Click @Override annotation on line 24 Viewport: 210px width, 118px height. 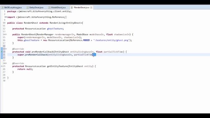tap(18, 63)
